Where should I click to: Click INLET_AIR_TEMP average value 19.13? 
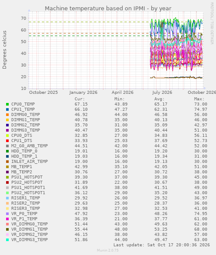161,162
